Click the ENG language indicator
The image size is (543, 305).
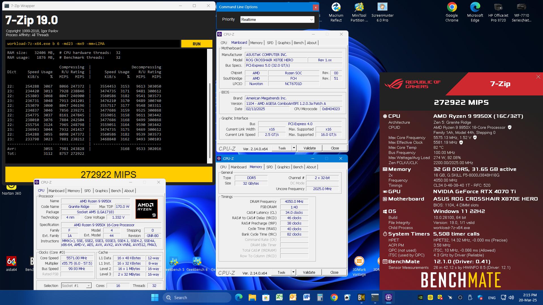point(492,298)
